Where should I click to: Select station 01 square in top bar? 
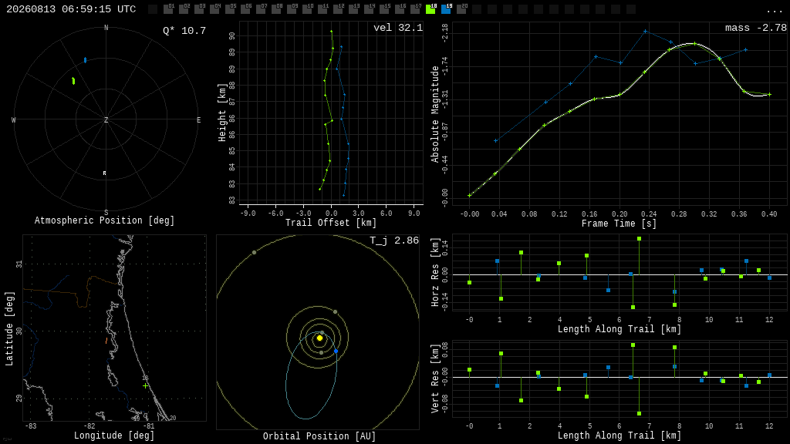click(x=168, y=9)
